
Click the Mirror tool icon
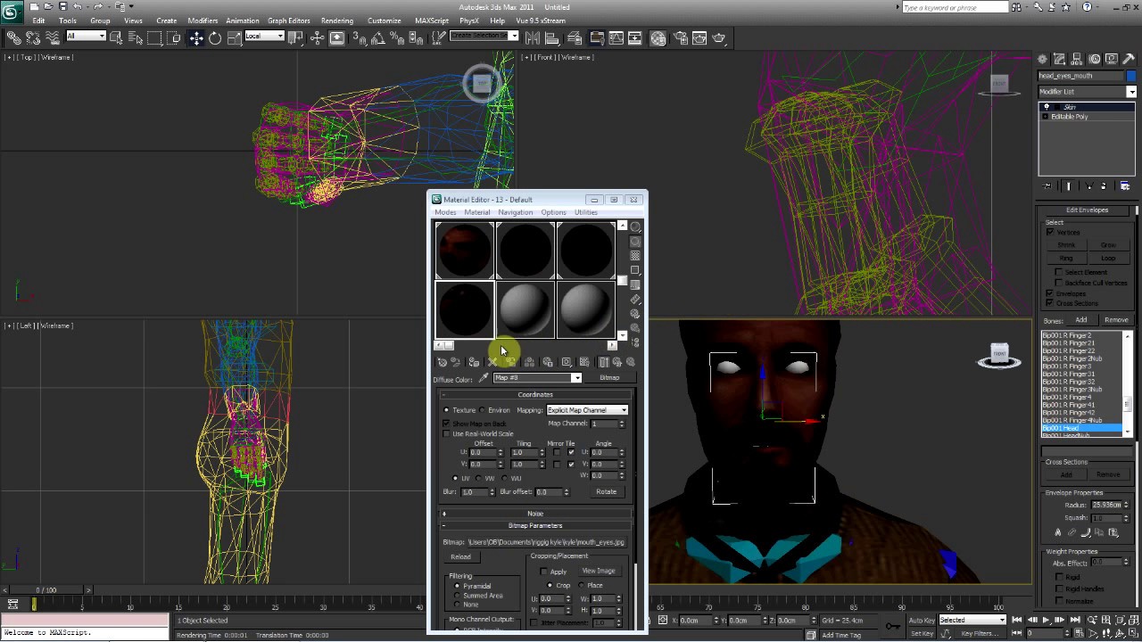pos(533,37)
